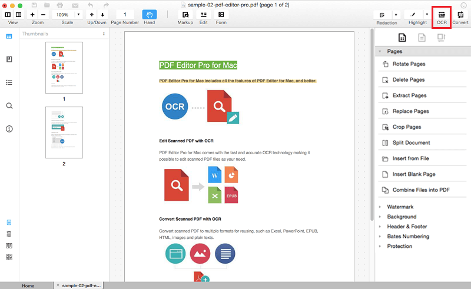Click the open folder icon
This screenshot has width=471, height=289.
tap(47, 5)
